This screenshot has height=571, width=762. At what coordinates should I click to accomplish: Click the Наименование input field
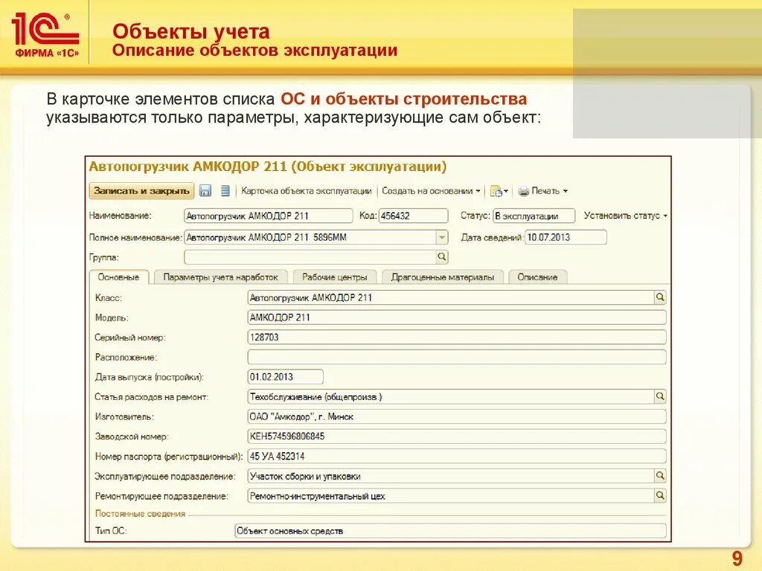pyautogui.click(x=268, y=216)
